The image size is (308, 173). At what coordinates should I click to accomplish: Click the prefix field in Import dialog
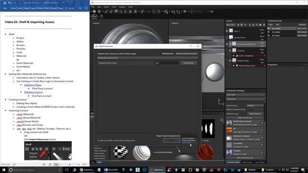tap(167, 63)
